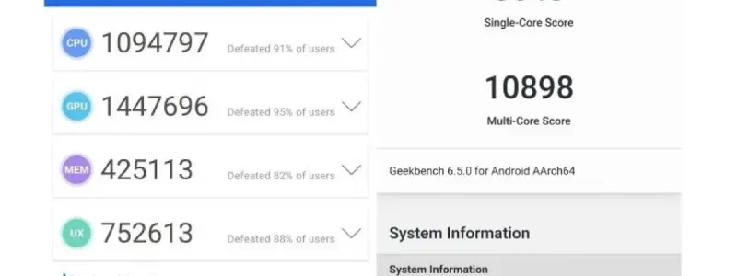
Task: Select the UX score 752613
Action: (x=146, y=233)
